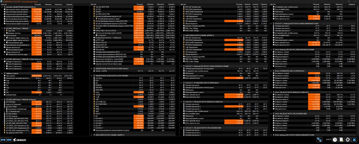Click the lightning icon beside Ток ядра ЦП

tap(5, 133)
